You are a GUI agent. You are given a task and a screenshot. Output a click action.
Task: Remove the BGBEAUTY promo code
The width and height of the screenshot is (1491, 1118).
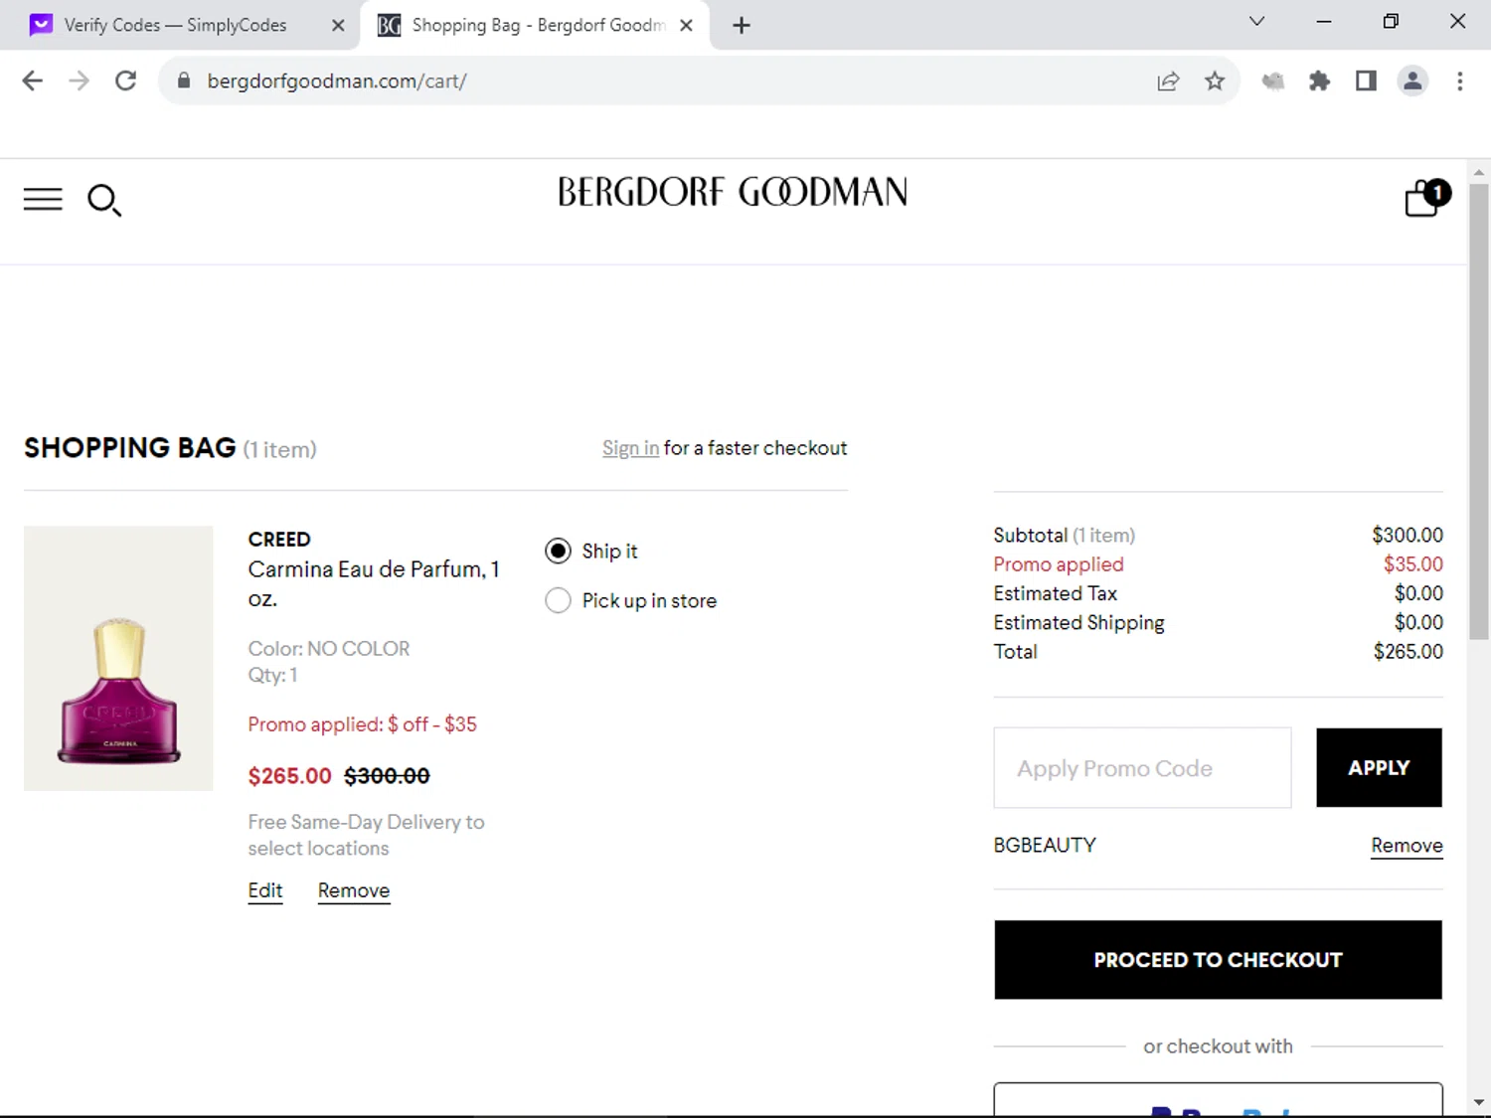(x=1407, y=846)
